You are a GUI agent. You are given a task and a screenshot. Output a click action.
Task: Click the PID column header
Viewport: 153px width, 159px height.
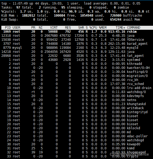pyautogui.click(x=8, y=28)
